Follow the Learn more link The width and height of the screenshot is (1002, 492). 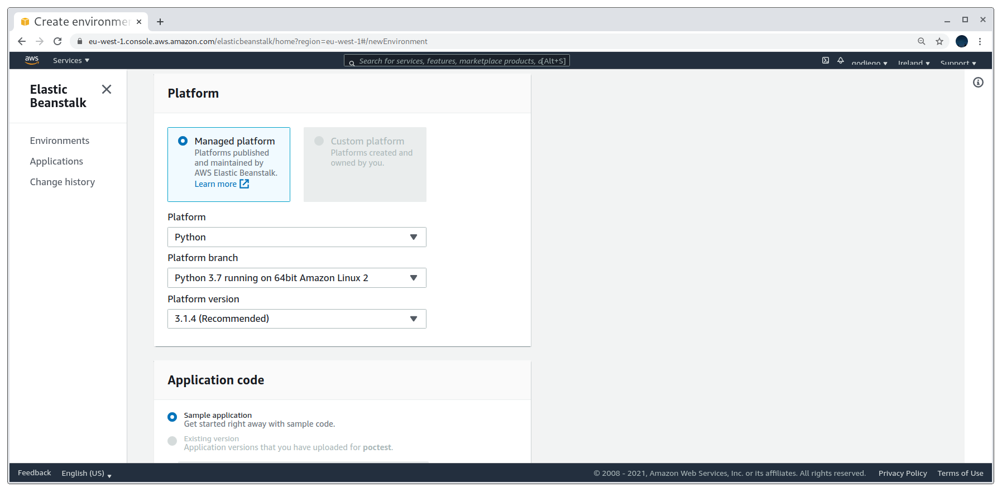(x=215, y=184)
